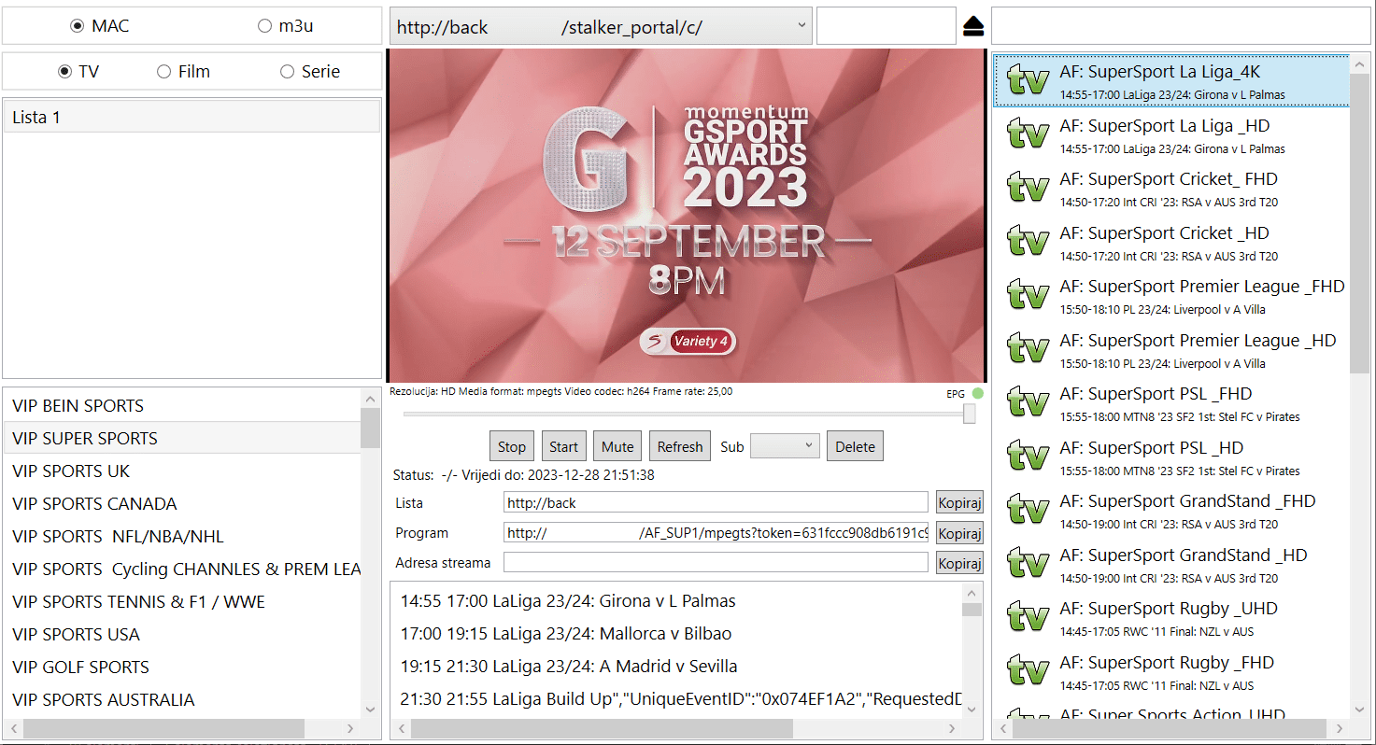The width and height of the screenshot is (1376, 745).
Task: Open the stalker_portal URL dropdown
Action: tap(601, 26)
